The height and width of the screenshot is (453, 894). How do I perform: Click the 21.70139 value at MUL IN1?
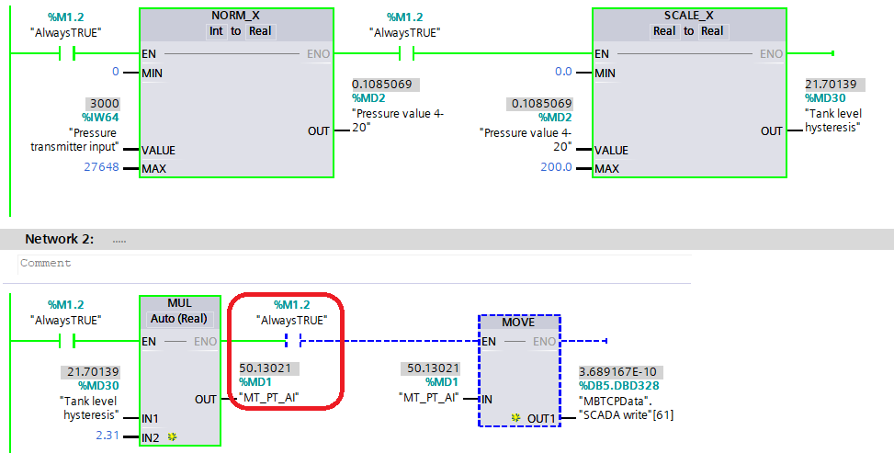pyautogui.click(x=90, y=372)
